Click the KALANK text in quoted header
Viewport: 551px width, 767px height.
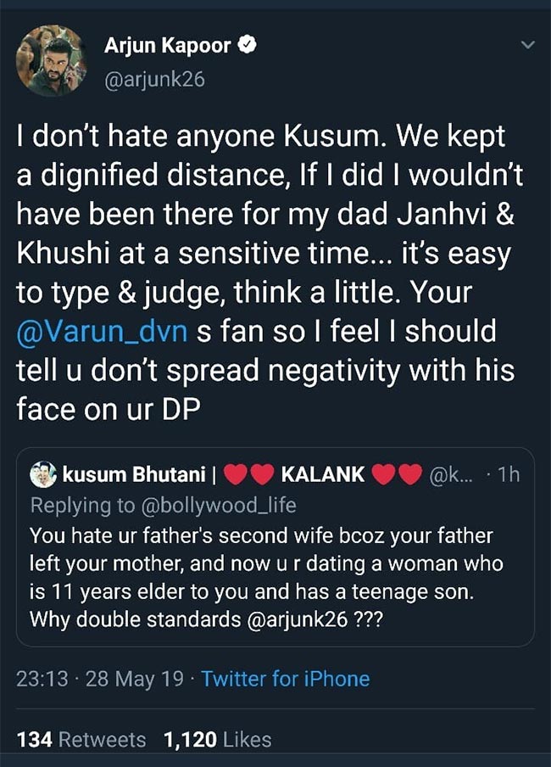click(x=323, y=475)
